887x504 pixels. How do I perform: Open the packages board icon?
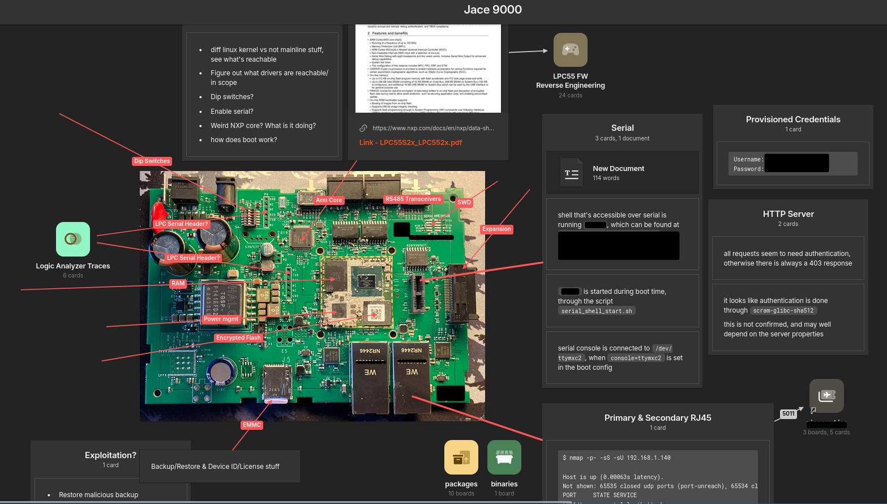click(x=461, y=458)
